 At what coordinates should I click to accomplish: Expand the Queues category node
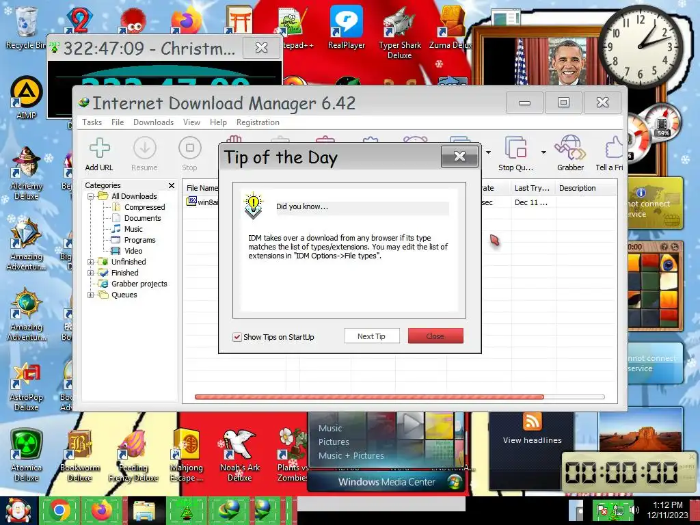[91, 295]
